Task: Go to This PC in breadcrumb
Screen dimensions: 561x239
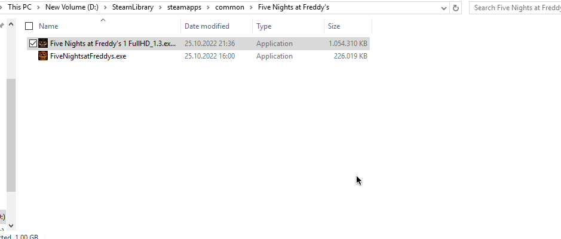Action: 20,7
